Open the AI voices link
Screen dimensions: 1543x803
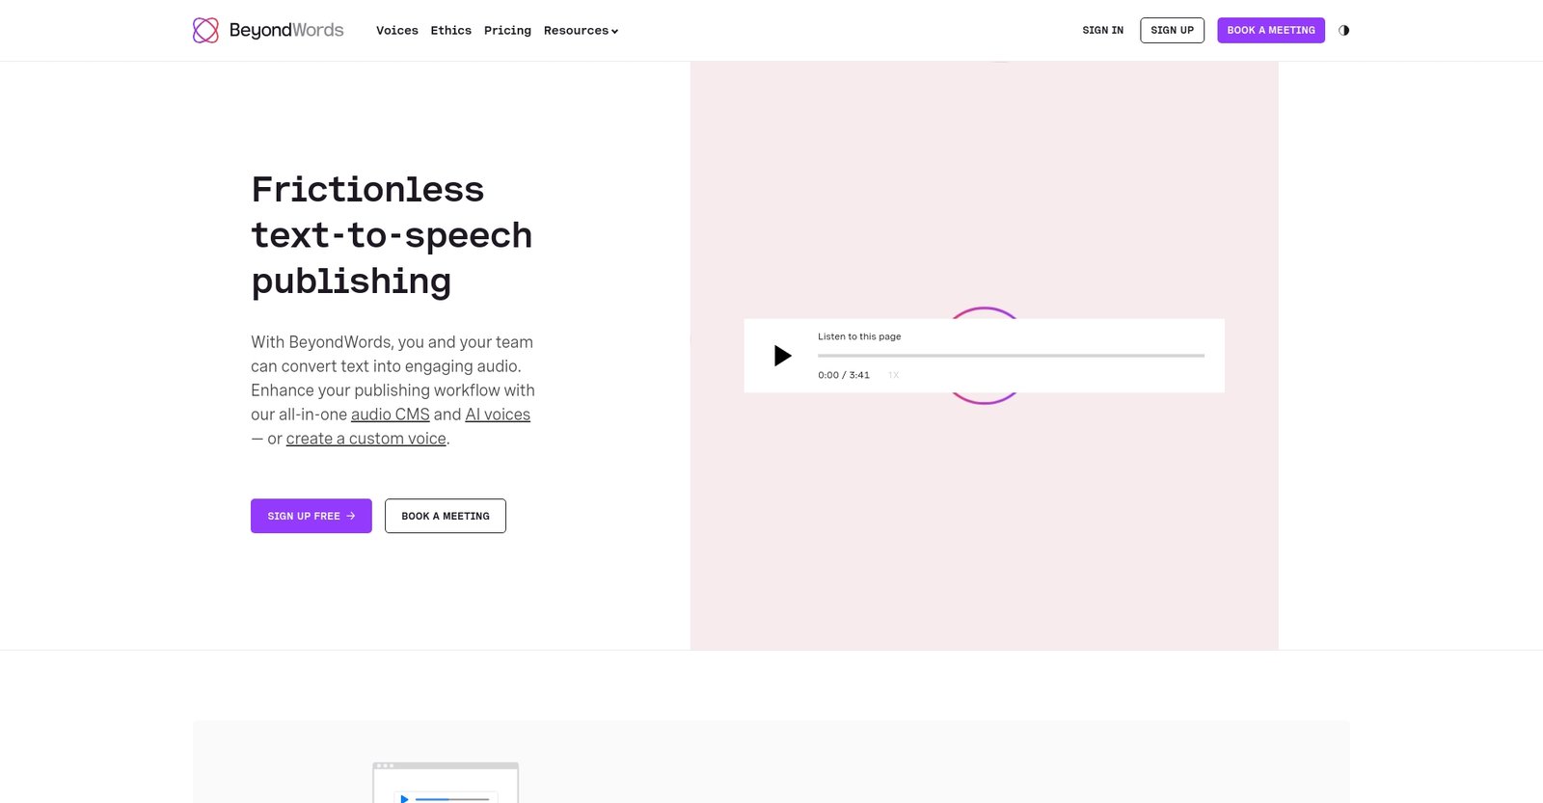point(498,415)
